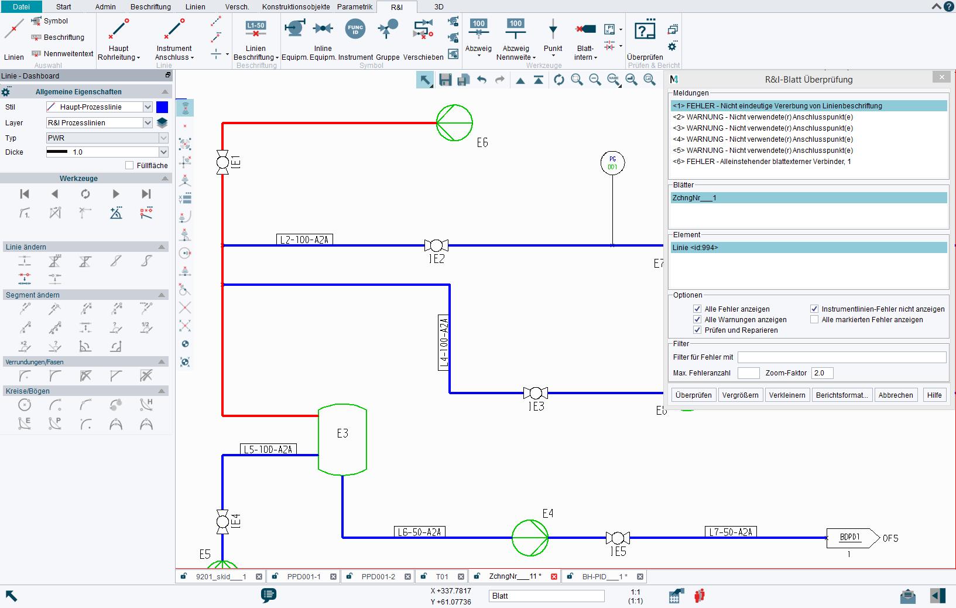Click the Abbrechen button

click(896, 395)
